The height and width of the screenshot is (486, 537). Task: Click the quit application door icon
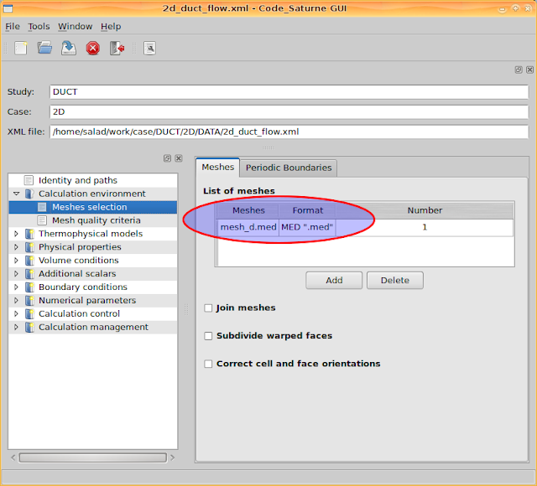click(117, 48)
